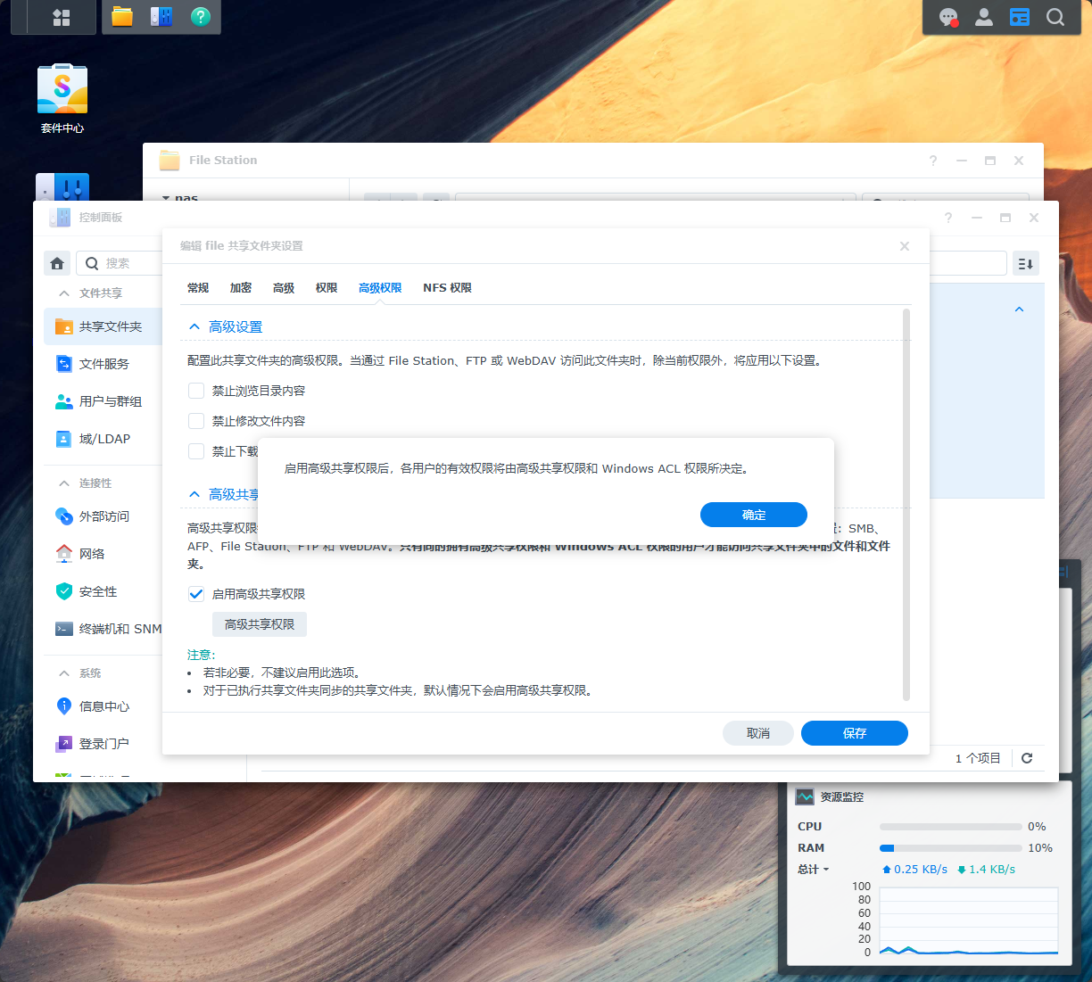
Task: Click the Control Panel 搜索 field
Action: tap(119, 263)
